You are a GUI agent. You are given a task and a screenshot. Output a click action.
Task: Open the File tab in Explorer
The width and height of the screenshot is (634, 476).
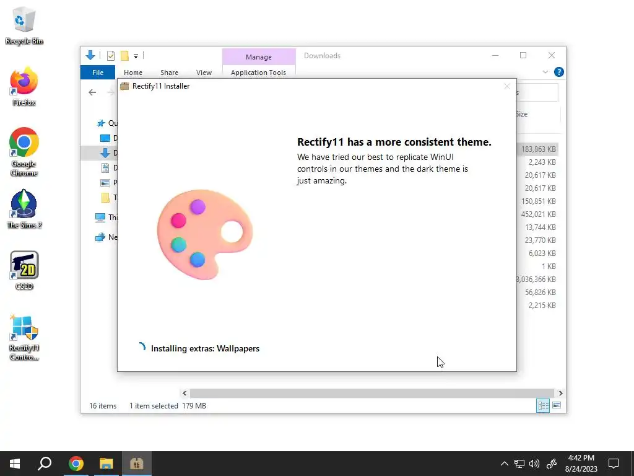point(97,73)
